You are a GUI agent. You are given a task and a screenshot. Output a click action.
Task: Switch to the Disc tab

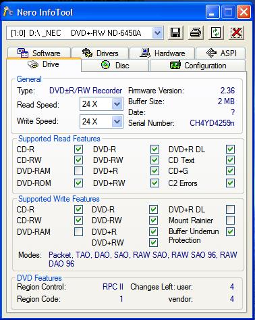tap(115, 66)
